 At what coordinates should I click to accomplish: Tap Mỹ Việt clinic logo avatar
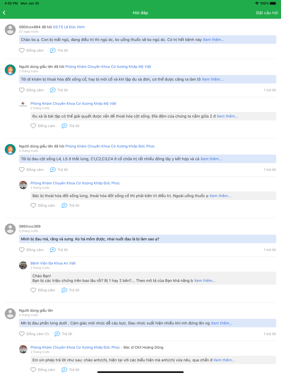(23, 104)
